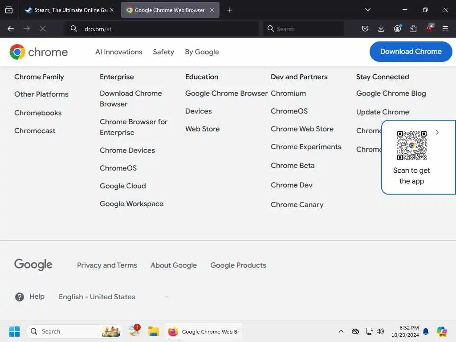This screenshot has height=342, width=456.
Task: Open the Chrome Web Store link
Action: (x=302, y=129)
